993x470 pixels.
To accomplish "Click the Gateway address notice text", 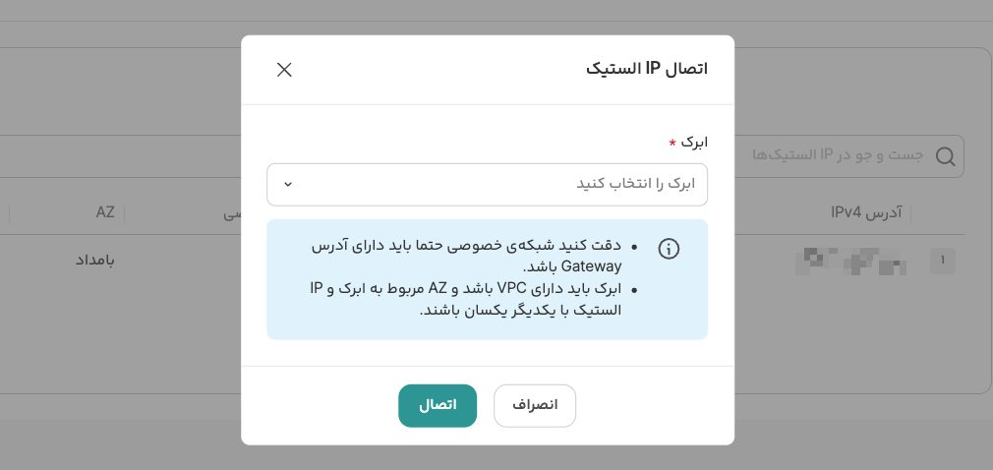I will 466,256.
